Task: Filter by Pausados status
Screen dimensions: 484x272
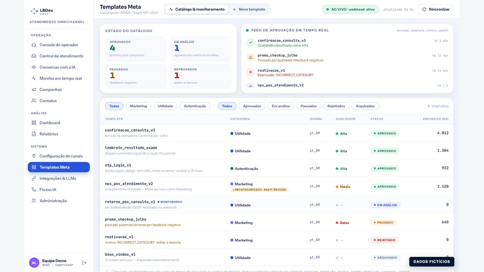Action: click(309, 106)
